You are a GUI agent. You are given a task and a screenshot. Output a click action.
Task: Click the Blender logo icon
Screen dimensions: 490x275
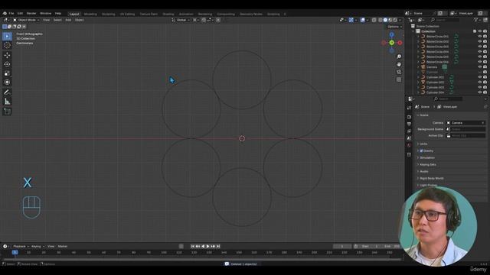[x=5, y=14]
